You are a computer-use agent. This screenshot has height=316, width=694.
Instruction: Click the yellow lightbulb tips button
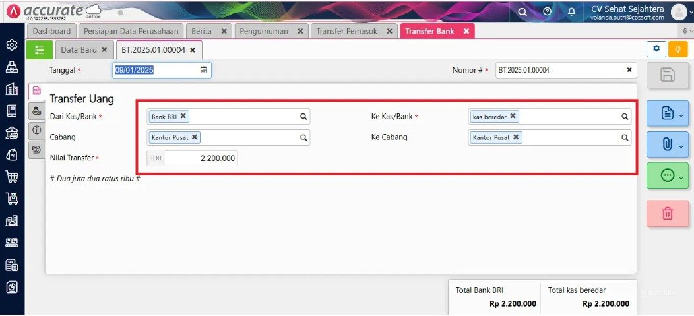point(678,49)
